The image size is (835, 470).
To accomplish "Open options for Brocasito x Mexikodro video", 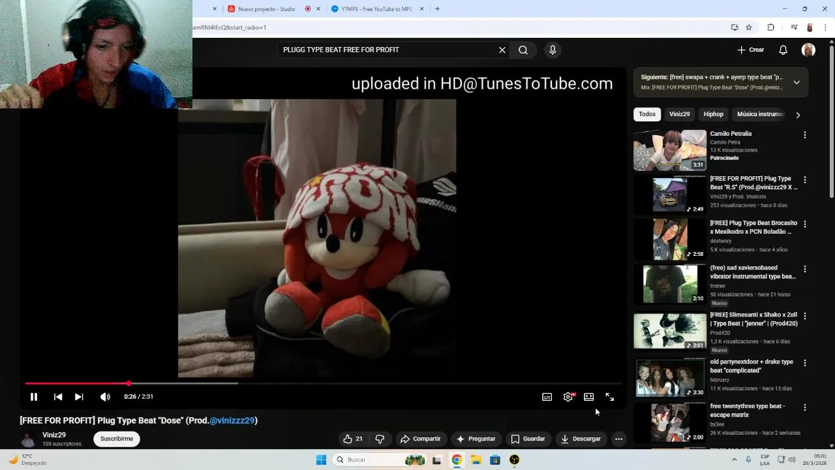I will click(x=804, y=224).
